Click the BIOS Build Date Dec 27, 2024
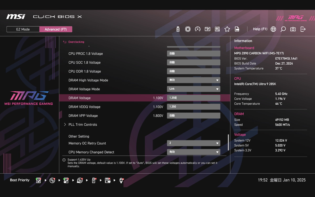Screen dimensions: 315x197 [x=284, y=64]
